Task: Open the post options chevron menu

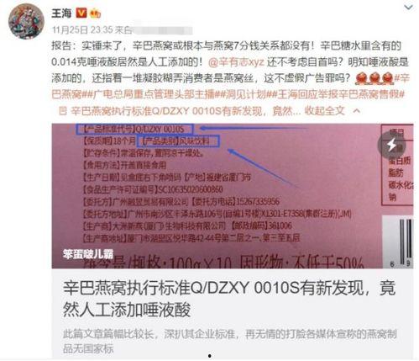Action: point(408,8)
